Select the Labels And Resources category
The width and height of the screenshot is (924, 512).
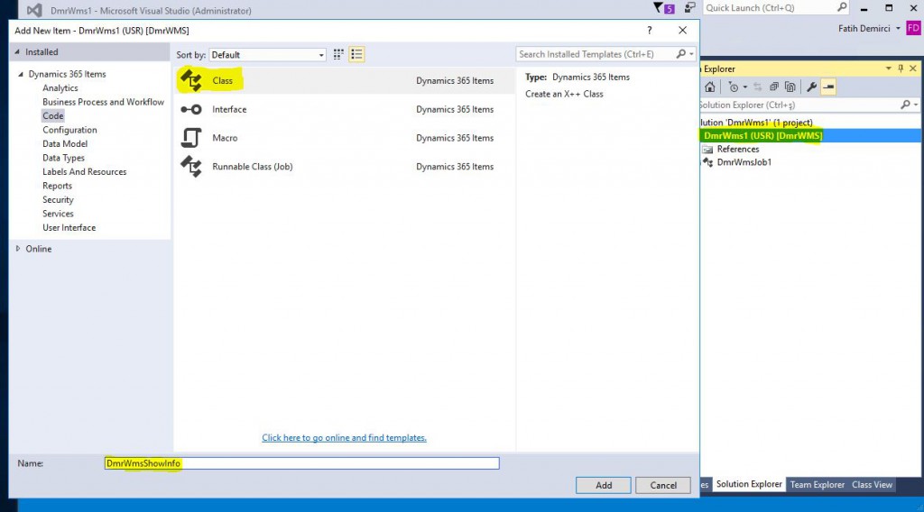click(x=84, y=172)
